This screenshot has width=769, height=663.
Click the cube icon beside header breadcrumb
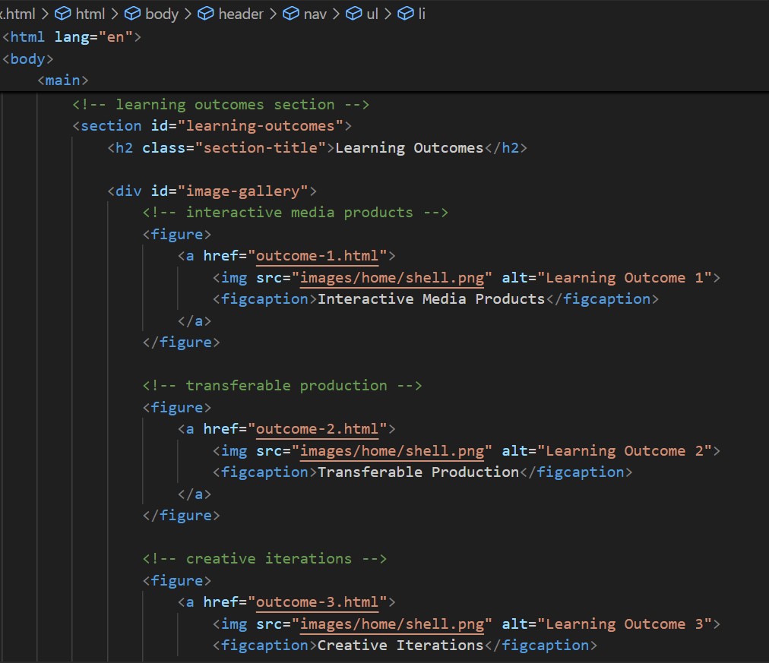pos(206,14)
